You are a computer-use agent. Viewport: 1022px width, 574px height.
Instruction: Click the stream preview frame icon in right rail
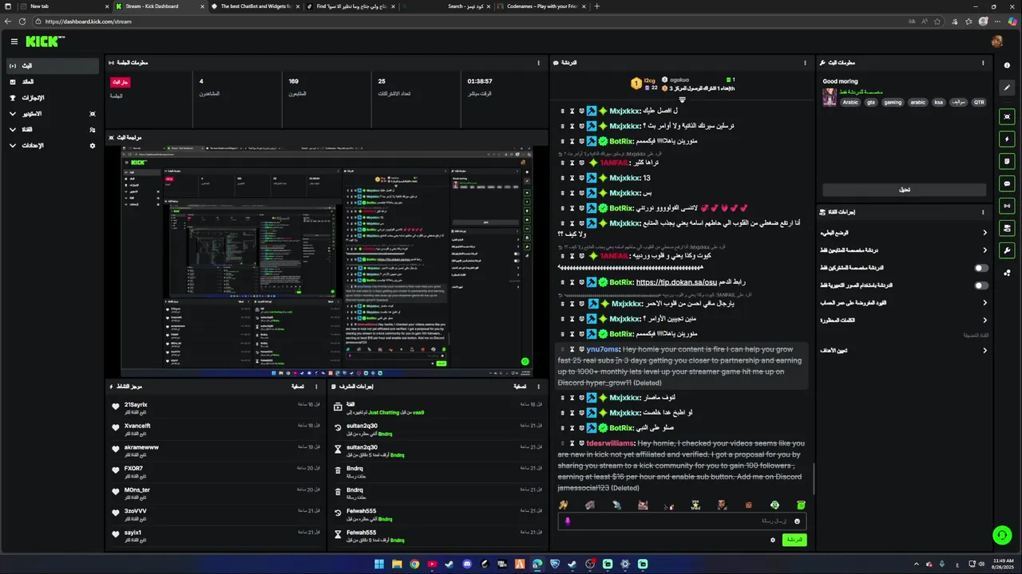pos(1007,116)
